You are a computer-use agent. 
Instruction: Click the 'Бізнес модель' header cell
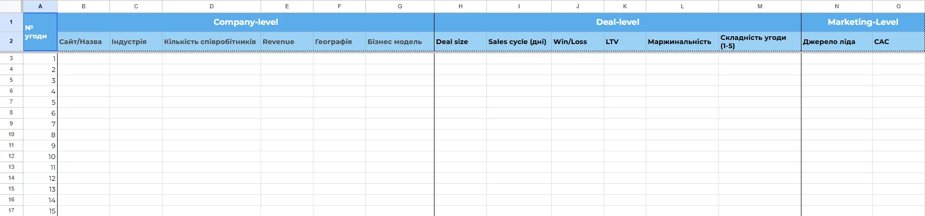[x=400, y=42]
